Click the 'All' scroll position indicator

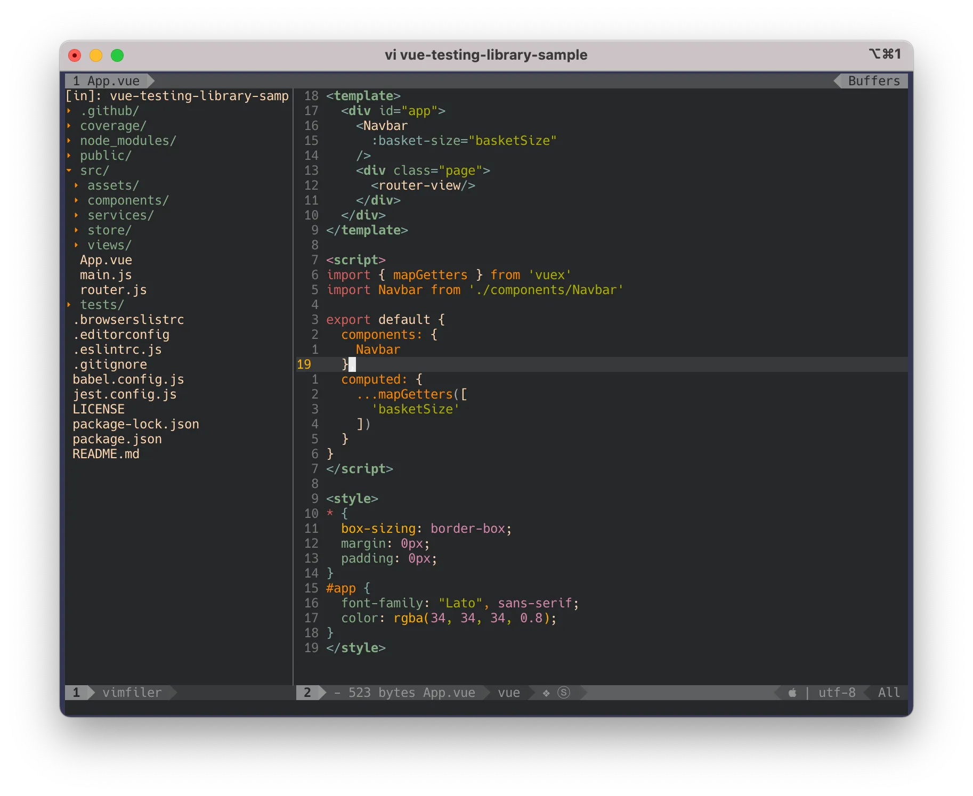(889, 693)
